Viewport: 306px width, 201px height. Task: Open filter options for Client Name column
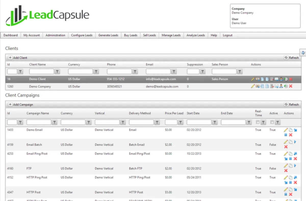[57, 72]
